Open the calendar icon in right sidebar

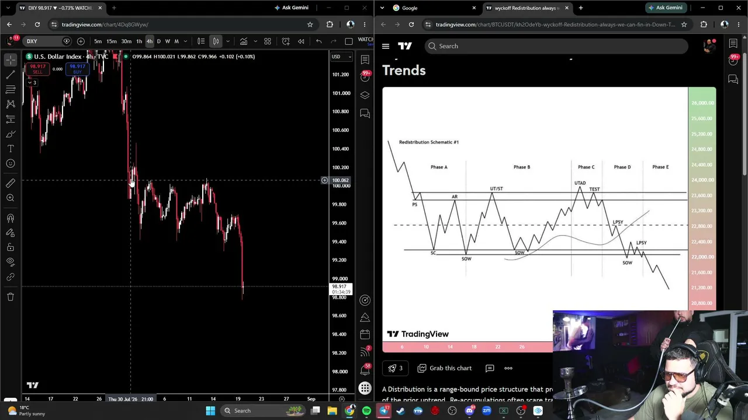pyautogui.click(x=365, y=335)
